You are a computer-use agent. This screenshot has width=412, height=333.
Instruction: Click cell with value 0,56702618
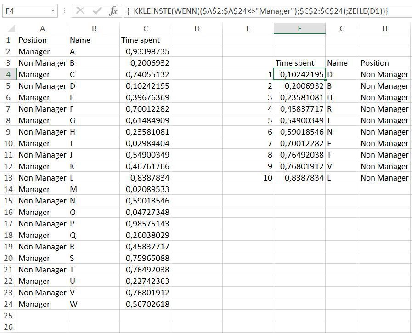pyautogui.click(x=145, y=304)
